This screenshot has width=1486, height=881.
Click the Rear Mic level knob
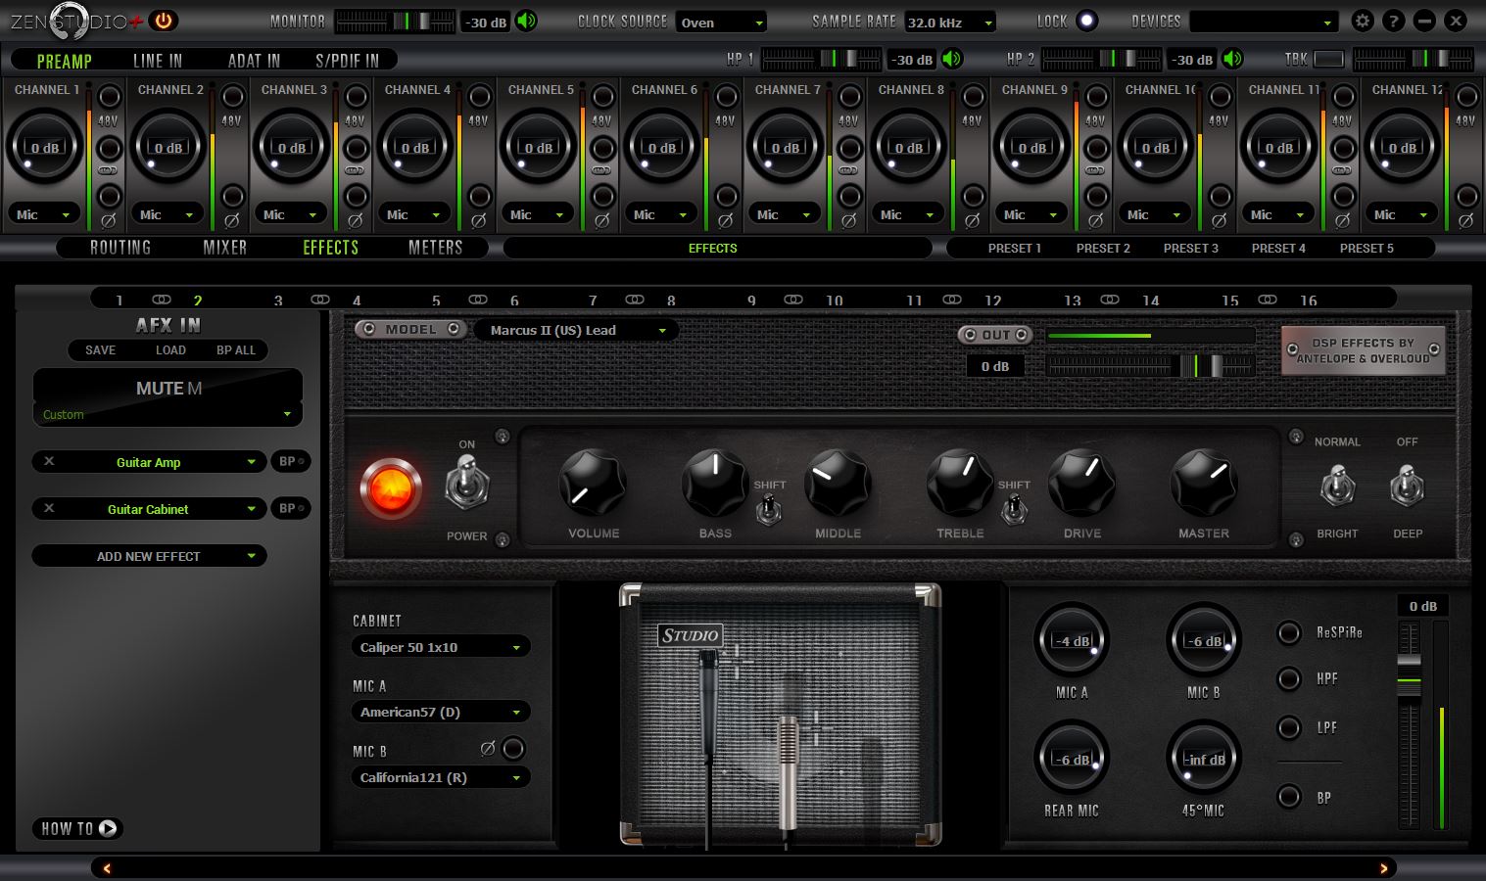click(1072, 759)
